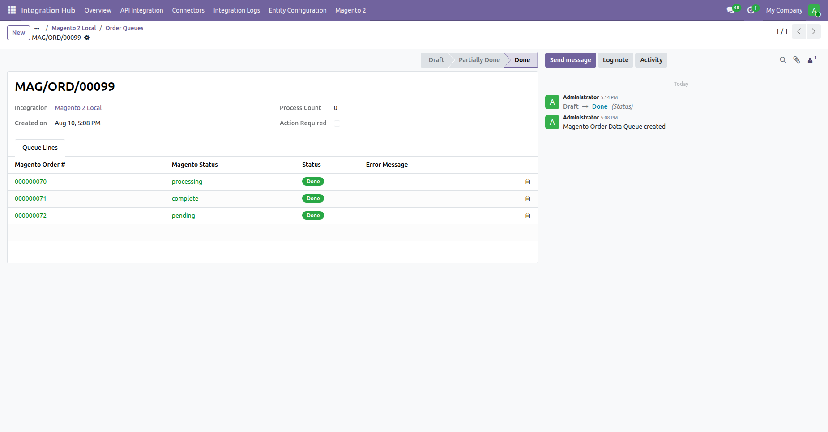This screenshot has width=828, height=432.
Task: Open the conversations icon showing 48
Action: [733, 9]
